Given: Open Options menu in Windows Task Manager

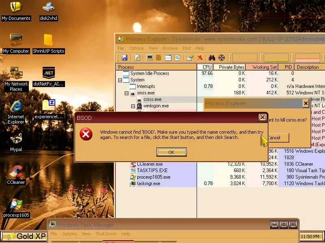Looking at the screenshot, I should click(x=69, y=234).
